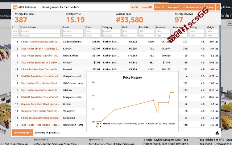Focus the Brand Include filter field
232x145 pixels.
pos(73,31)
